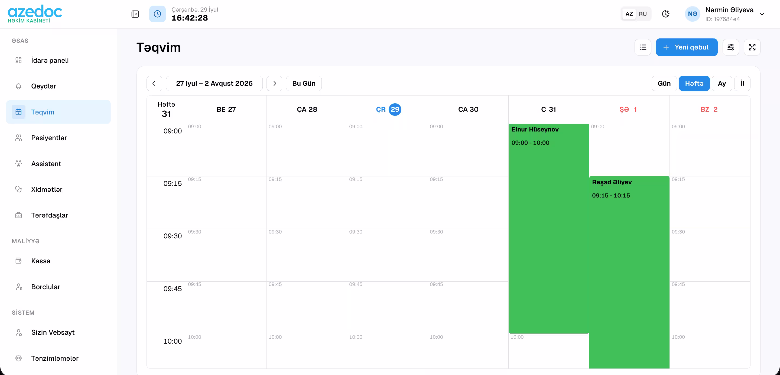The image size is (780, 375).
Task: Switch calendar to Gün view
Action: 664,83
